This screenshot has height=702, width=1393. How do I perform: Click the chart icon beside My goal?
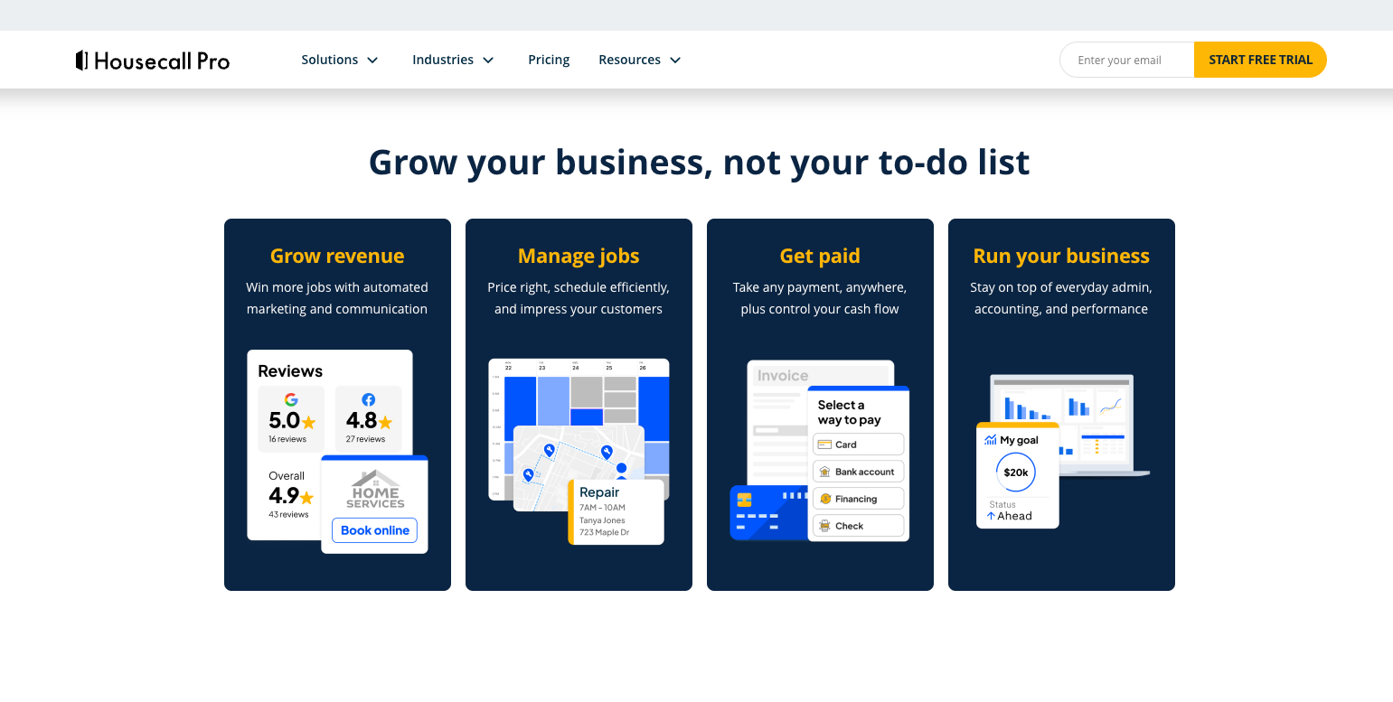point(991,440)
